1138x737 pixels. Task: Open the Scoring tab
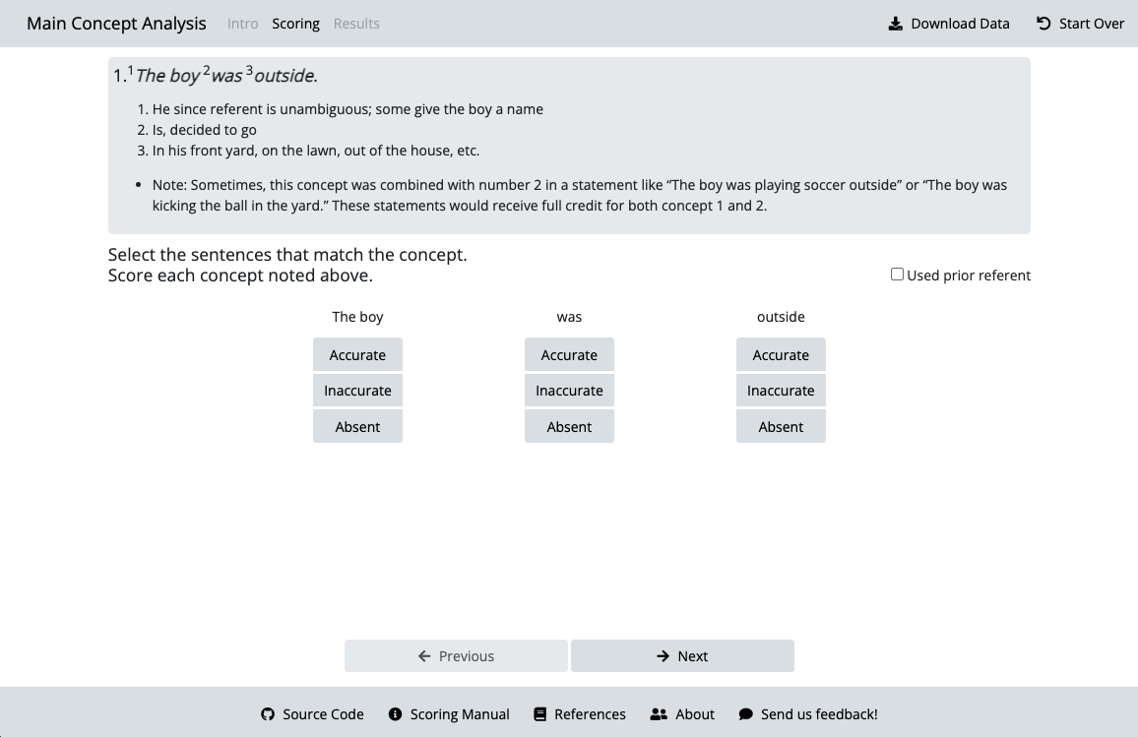coord(295,24)
